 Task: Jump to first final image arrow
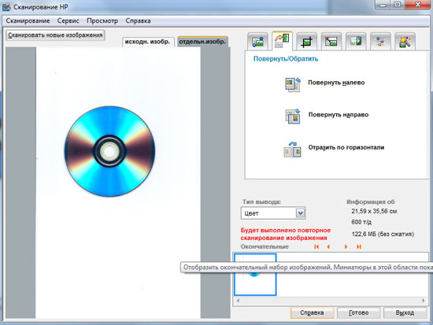(x=316, y=246)
